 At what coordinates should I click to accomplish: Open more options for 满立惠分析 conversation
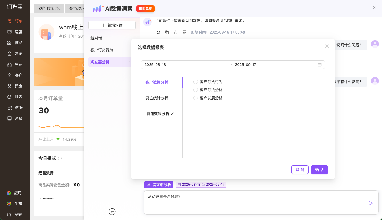[x=130, y=62]
